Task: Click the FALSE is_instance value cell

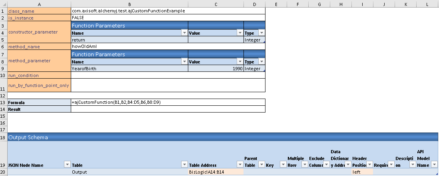Action: [168, 18]
